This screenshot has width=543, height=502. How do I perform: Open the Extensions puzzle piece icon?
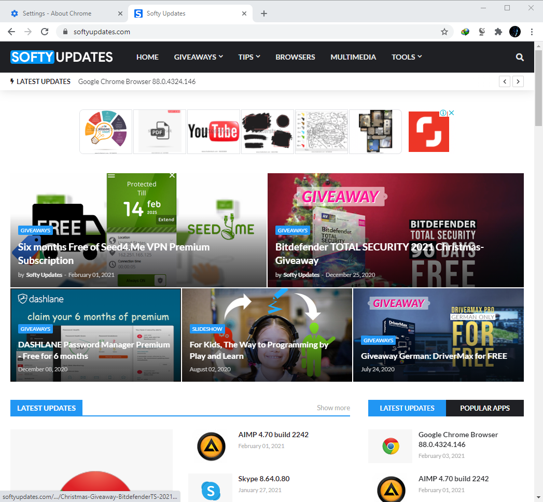(x=498, y=32)
